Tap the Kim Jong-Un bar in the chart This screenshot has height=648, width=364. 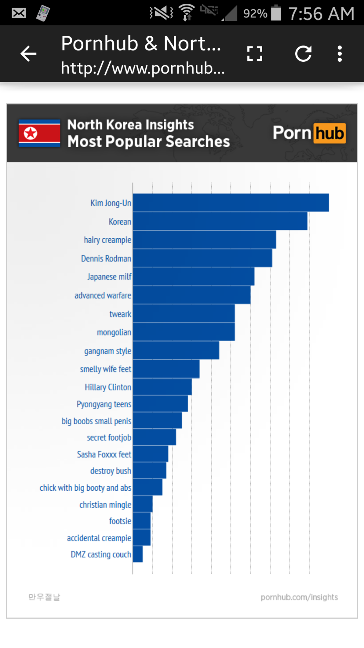(x=230, y=203)
